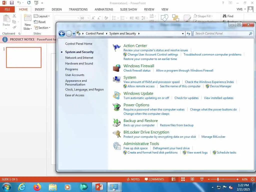The height and width of the screenshot is (192, 256).
Task: Click the Administrative Tools gear icon
Action: 116,146
